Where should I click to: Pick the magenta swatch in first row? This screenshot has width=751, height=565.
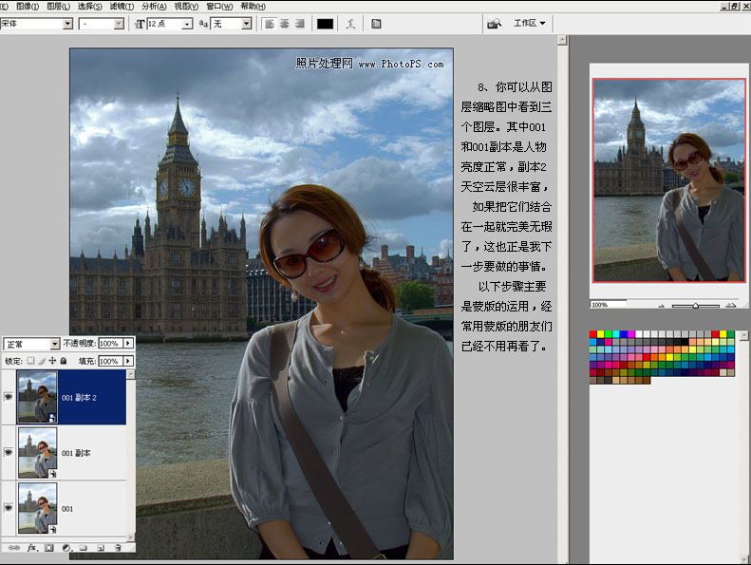click(631, 334)
